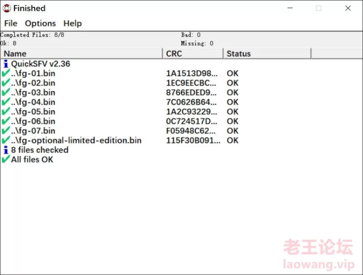The height and width of the screenshot is (275, 363).
Task: Click the Completed Files: 8/8 counter
Action: 32,35
